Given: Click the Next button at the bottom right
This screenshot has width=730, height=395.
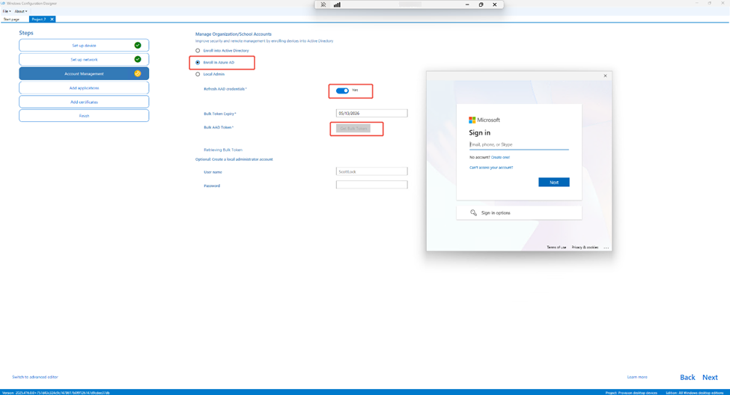Looking at the screenshot, I should click(710, 377).
